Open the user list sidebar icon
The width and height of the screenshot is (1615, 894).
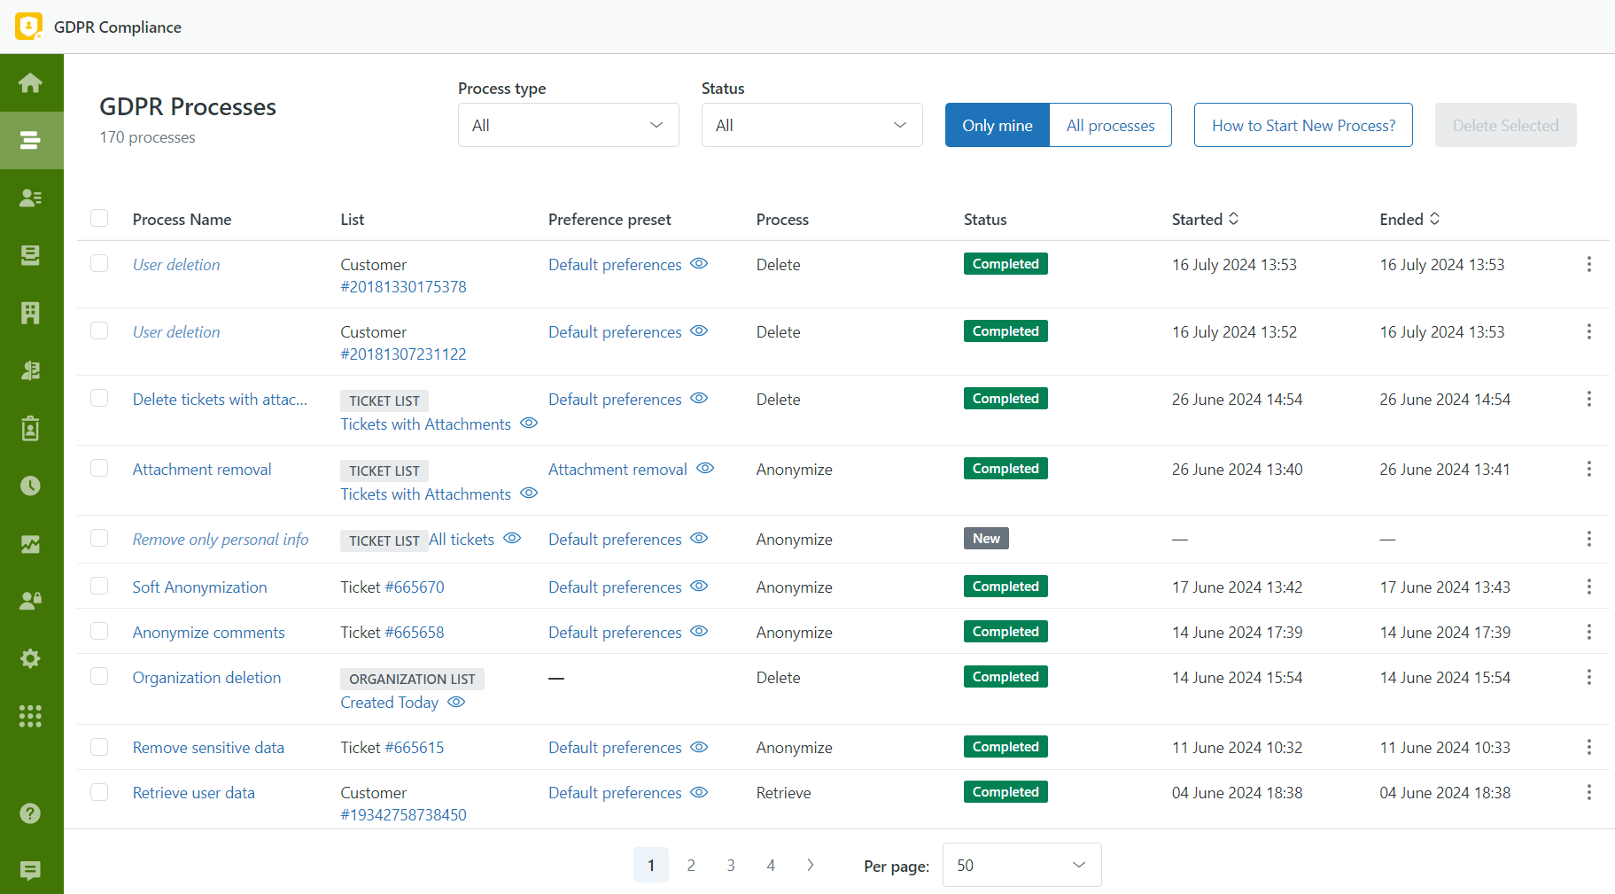[x=31, y=198]
